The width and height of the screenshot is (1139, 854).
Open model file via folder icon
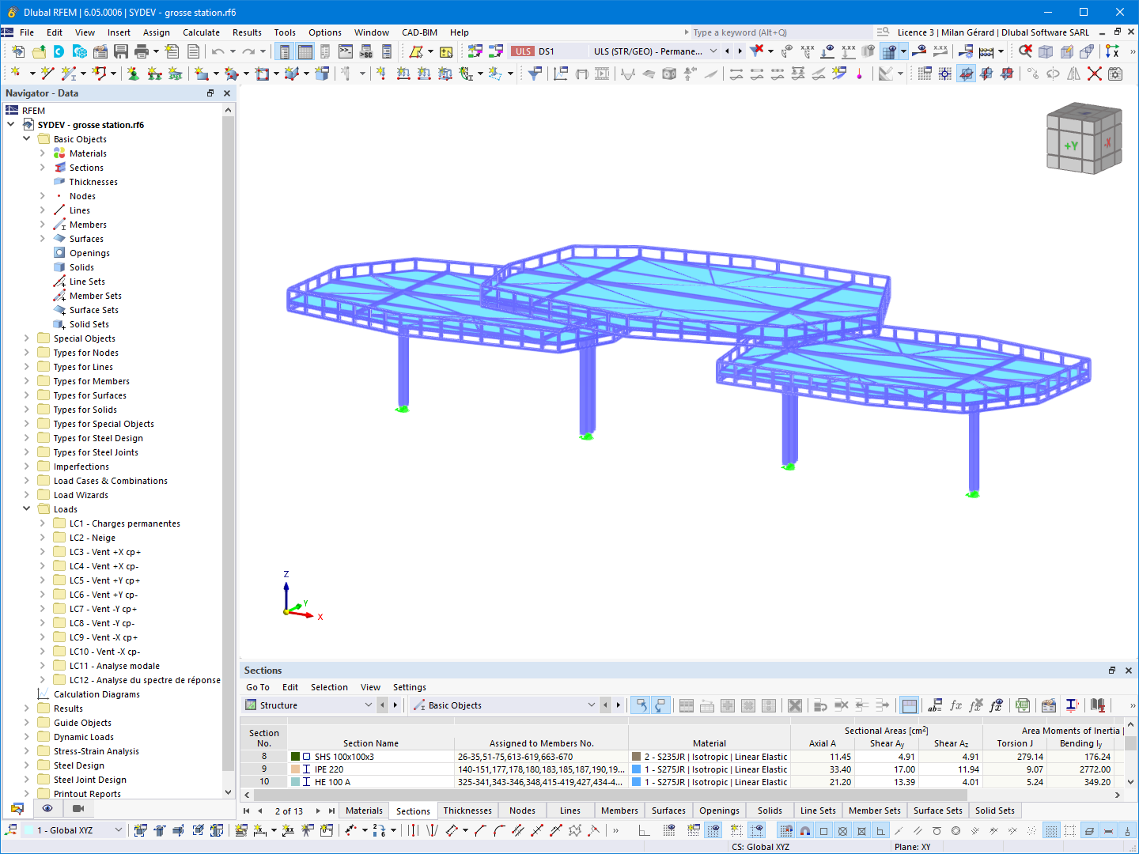(x=39, y=51)
